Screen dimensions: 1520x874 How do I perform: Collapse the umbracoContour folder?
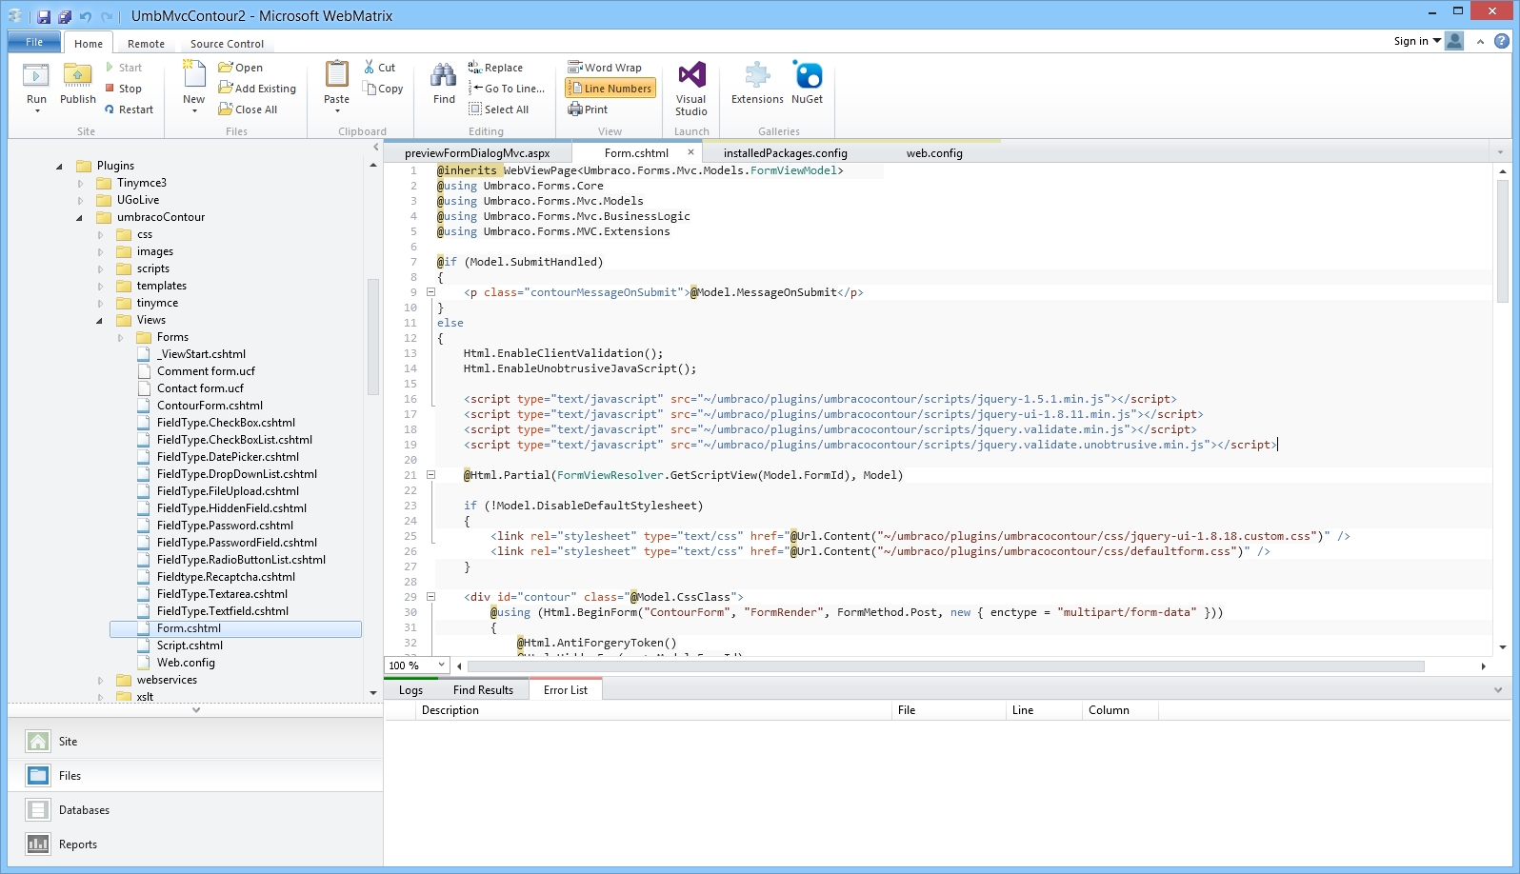click(x=79, y=217)
